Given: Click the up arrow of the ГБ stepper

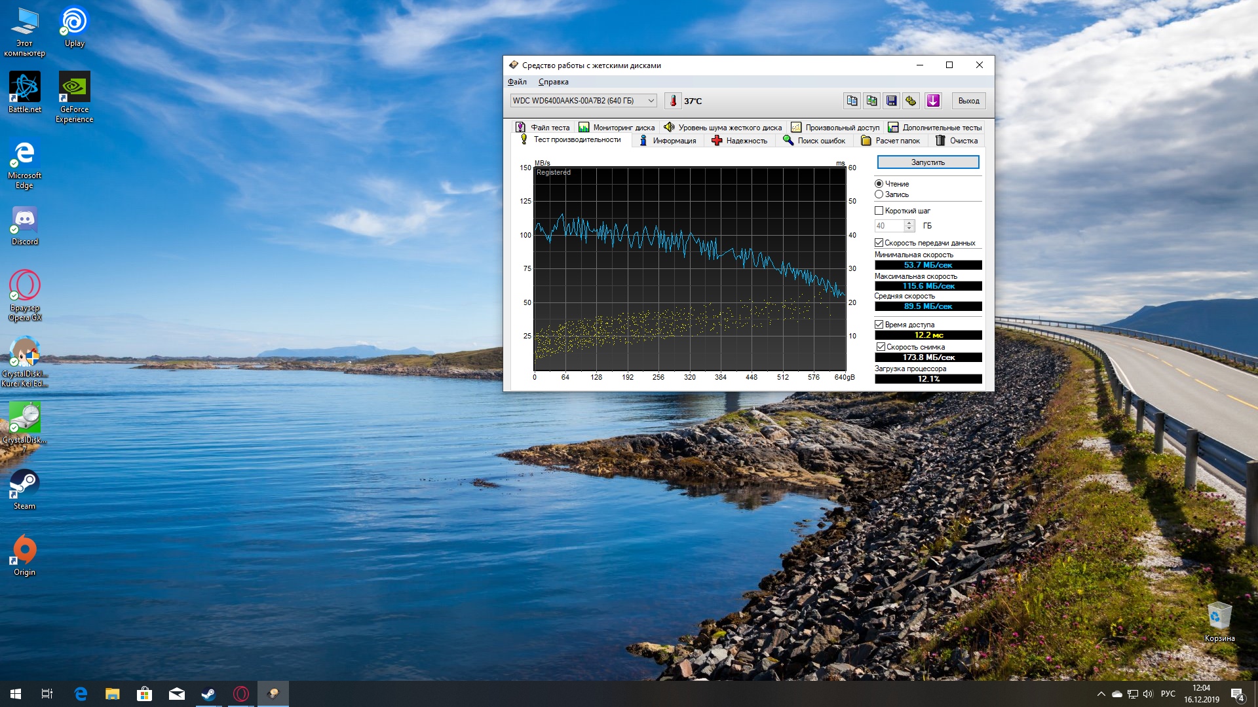Looking at the screenshot, I should [x=909, y=223].
